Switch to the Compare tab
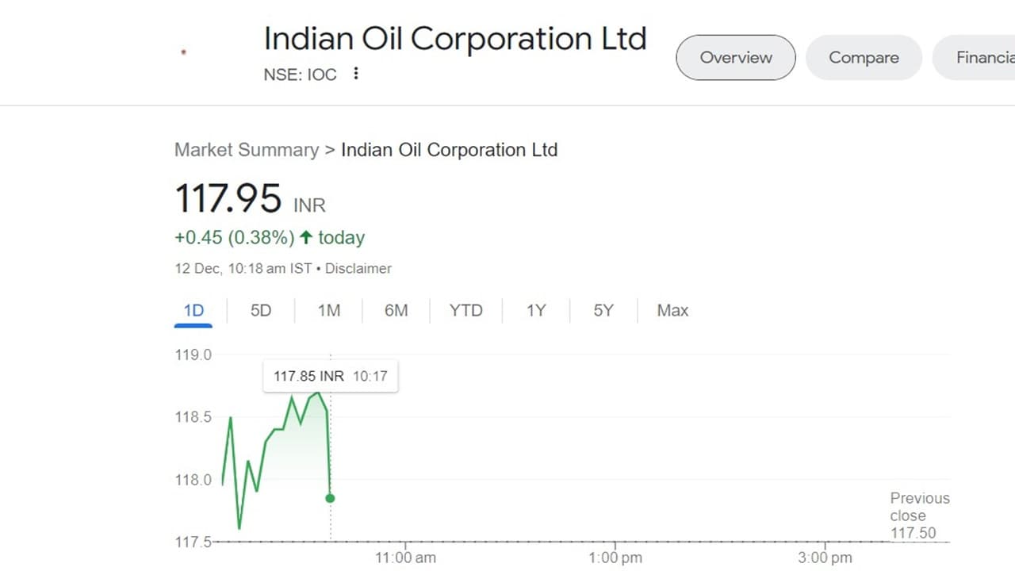Image resolution: width=1015 pixels, height=571 pixels. [864, 57]
